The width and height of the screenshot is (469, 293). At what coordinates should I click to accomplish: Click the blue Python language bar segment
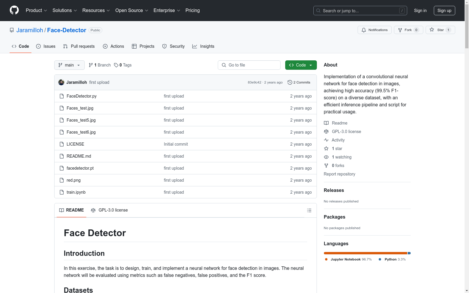(409, 253)
